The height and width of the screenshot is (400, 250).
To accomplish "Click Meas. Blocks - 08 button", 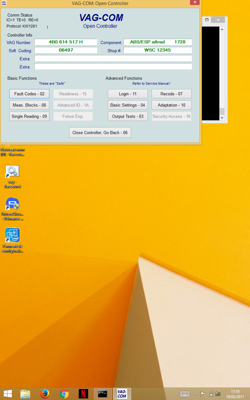I will point(29,105).
